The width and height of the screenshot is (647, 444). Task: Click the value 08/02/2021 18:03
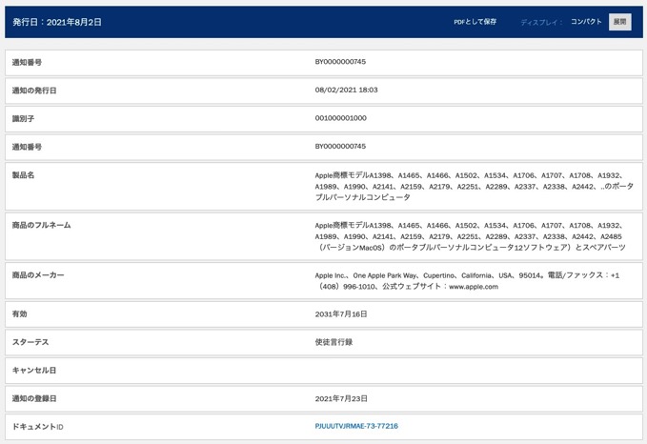pyautogui.click(x=346, y=90)
